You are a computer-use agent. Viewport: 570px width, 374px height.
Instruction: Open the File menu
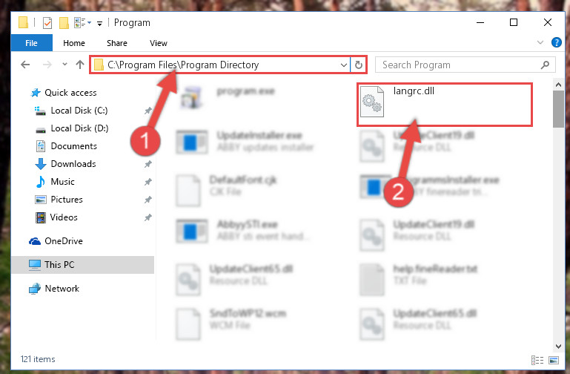pyautogui.click(x=31, y=43)
